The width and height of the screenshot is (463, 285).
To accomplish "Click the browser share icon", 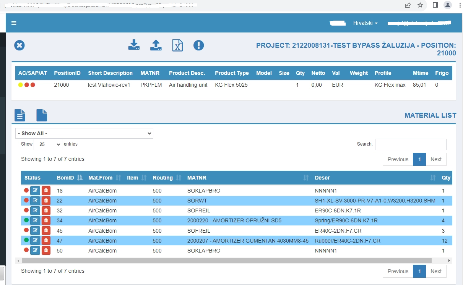I will pyautogui.click(x=408, y=5).
